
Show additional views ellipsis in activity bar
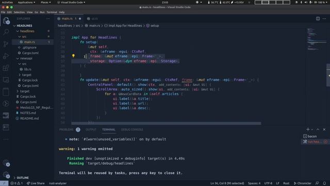click(6, 139)
